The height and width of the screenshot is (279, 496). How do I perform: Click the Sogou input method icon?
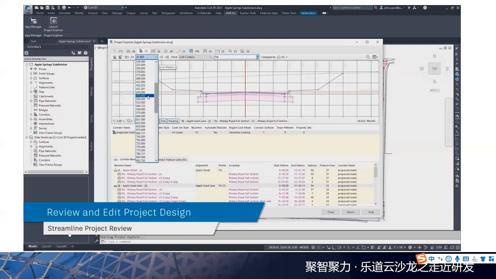(421, 258)
